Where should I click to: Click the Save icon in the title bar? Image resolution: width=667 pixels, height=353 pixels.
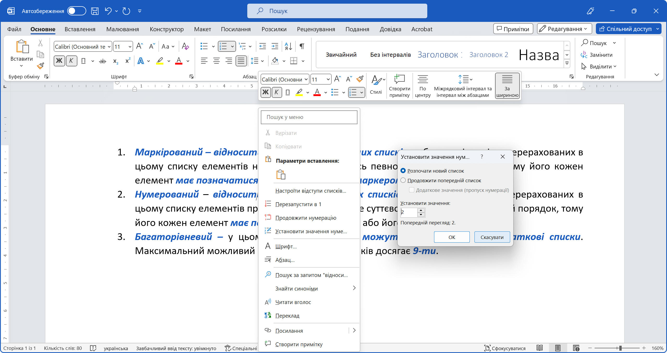point(95,11)
